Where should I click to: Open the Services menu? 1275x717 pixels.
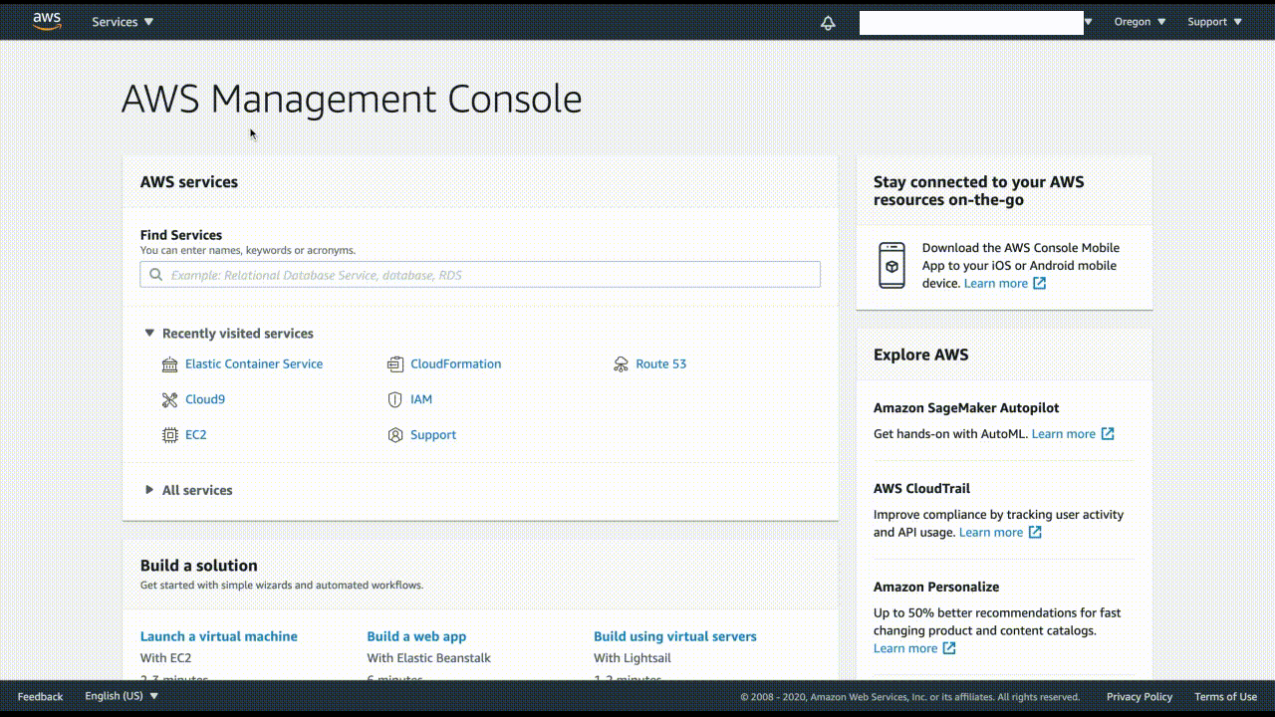(x=116, y=21)
